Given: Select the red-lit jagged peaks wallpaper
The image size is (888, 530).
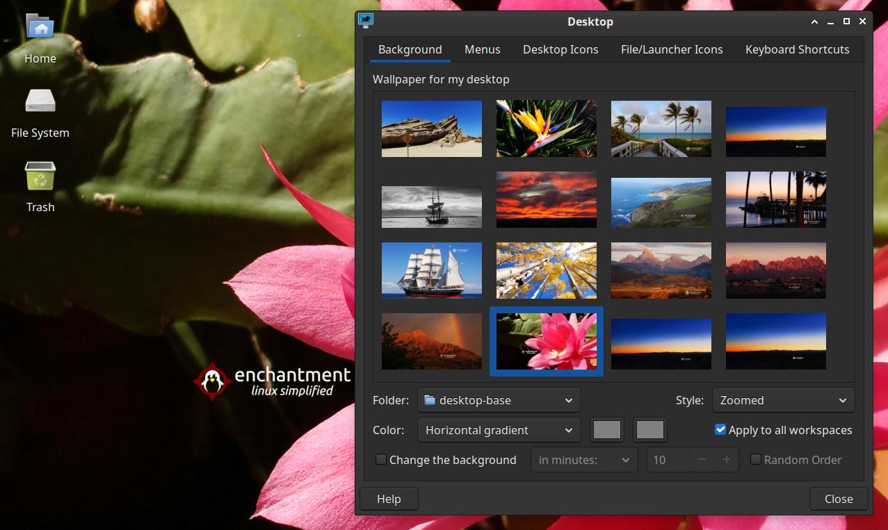Looking at the screenshot, I should [776, 270].
